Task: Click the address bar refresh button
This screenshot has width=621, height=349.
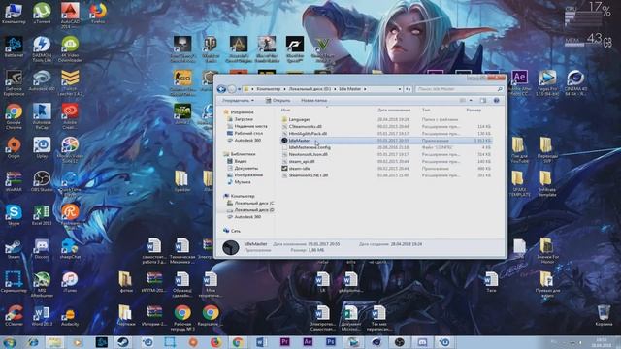Action: [x=408, y=89]
